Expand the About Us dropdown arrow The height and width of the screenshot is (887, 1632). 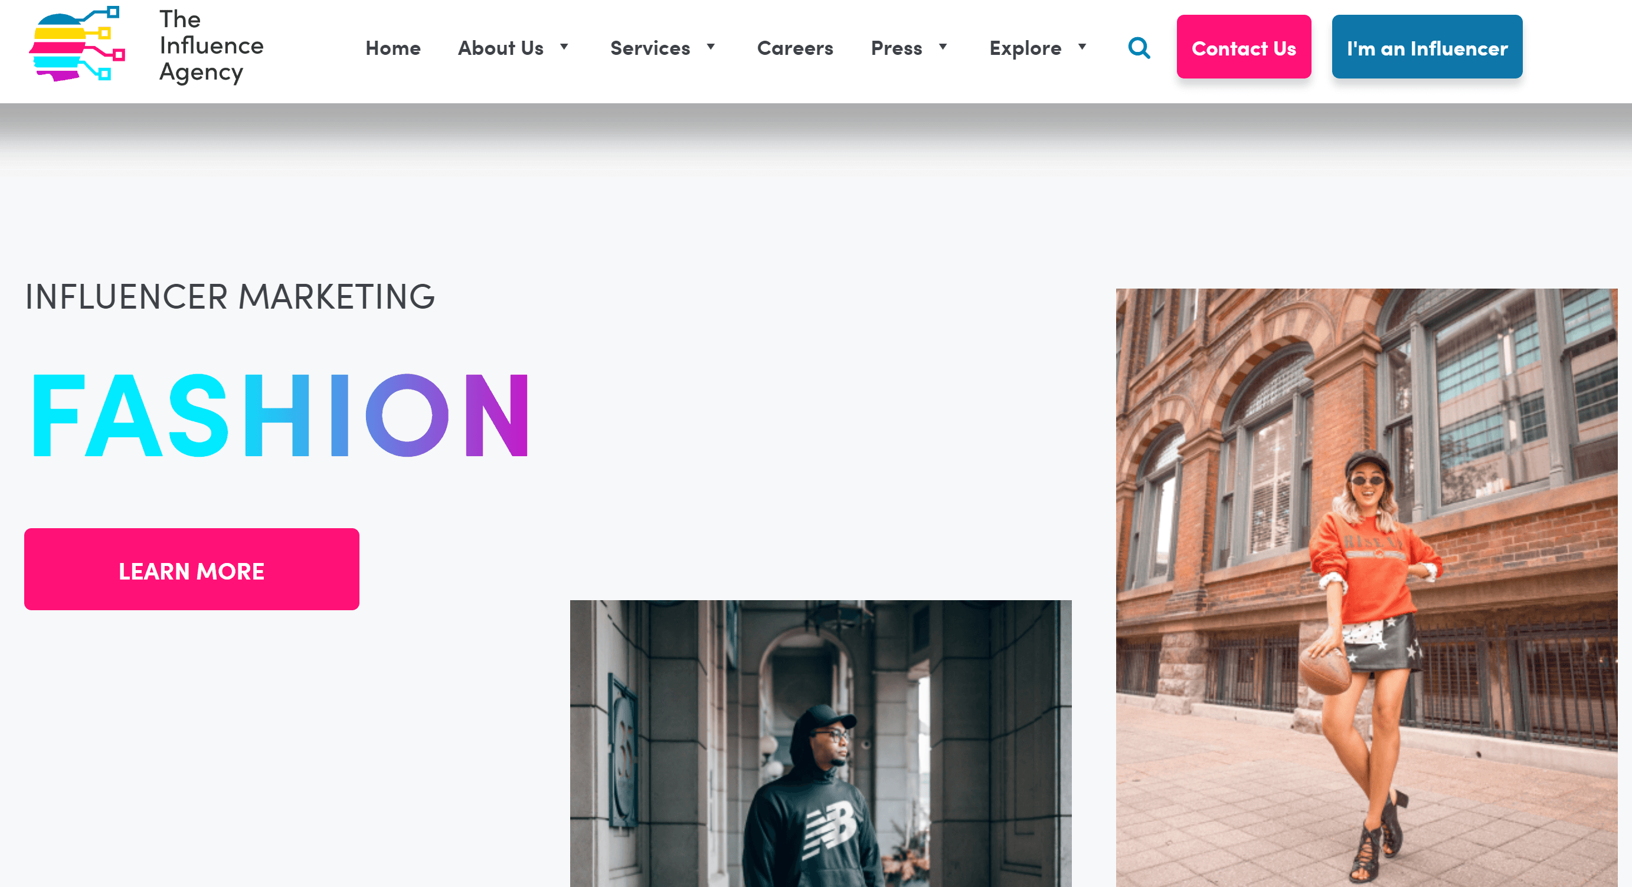pyautogui.click(x=564, y=47)
